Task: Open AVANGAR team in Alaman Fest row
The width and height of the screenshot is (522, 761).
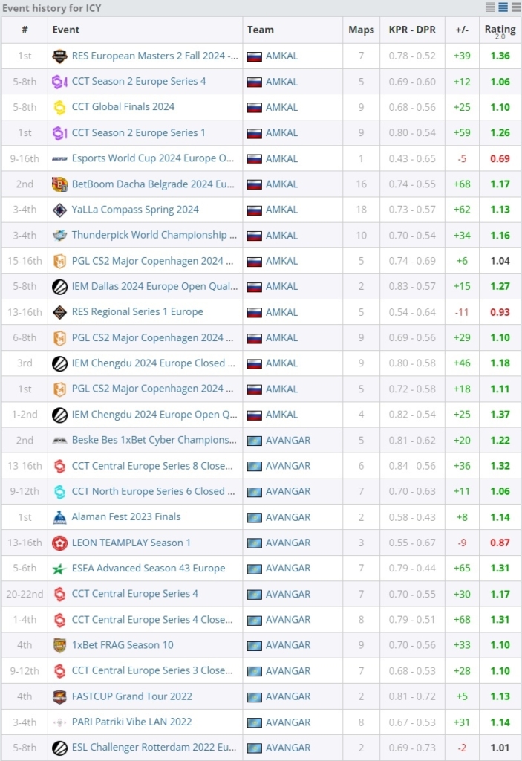Action: 287,517
